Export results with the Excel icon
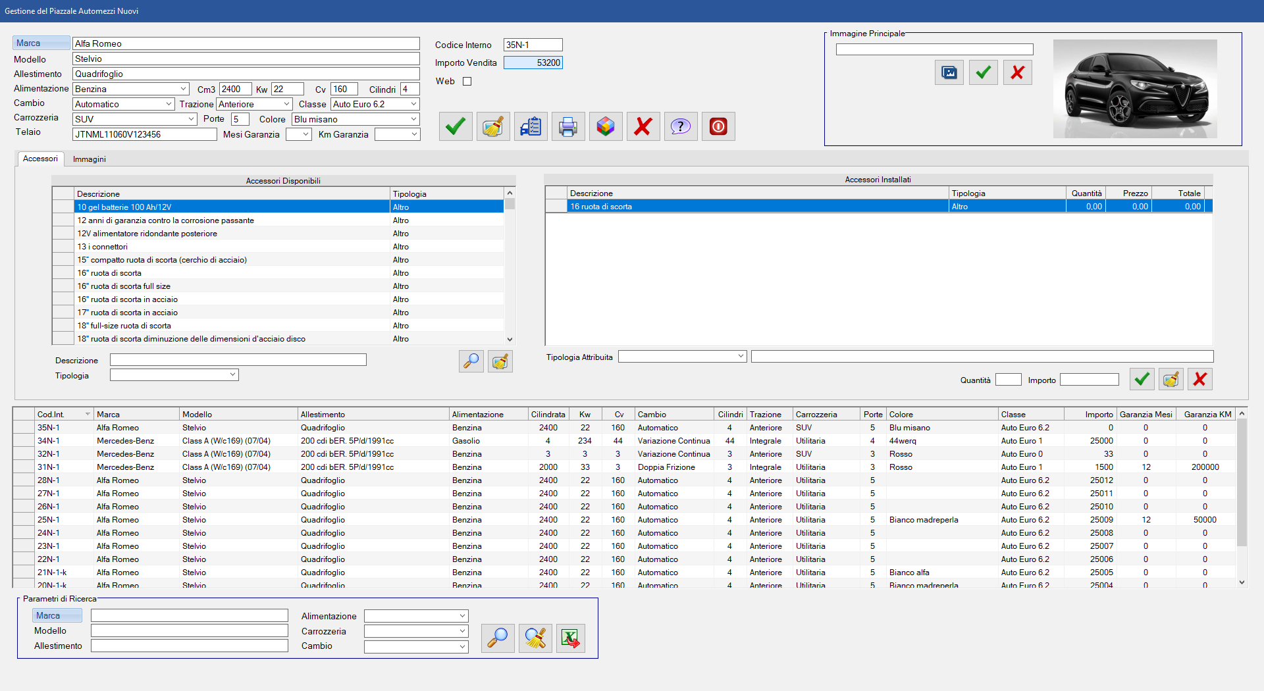Image resolution: width=1264 pixels, height=691 pixels. (570, 638)
